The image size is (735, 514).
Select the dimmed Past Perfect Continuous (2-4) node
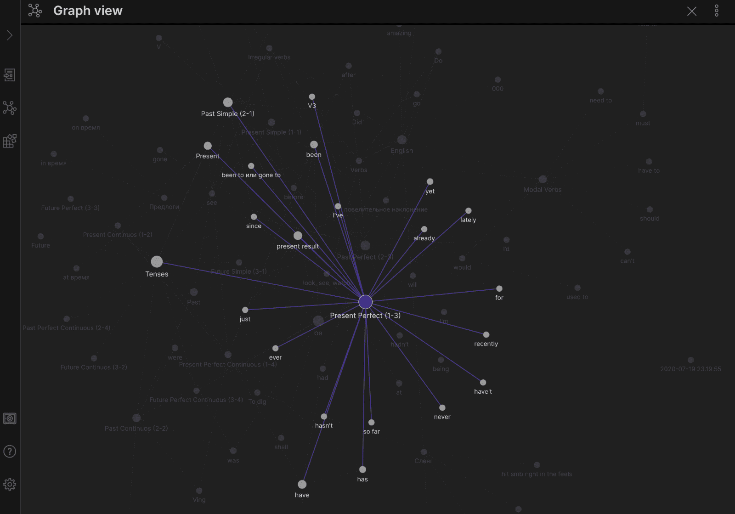(x=67, y=319)
